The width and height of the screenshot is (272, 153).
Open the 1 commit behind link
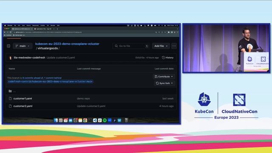[53, 78]
